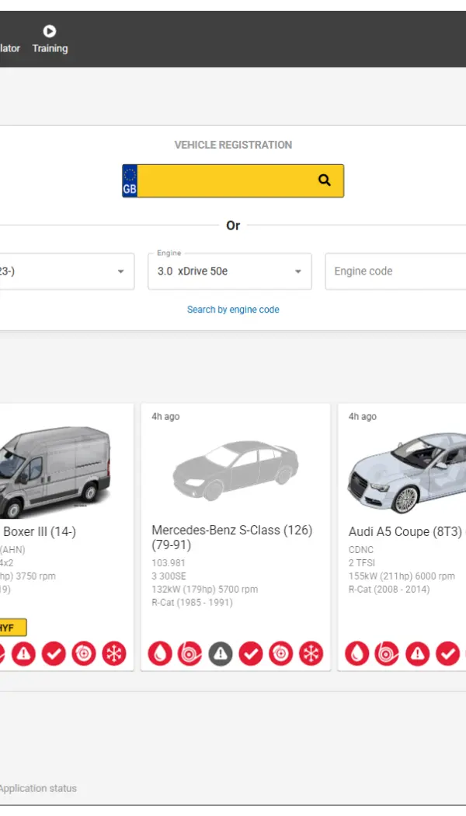Viewport: 466px width, 816px height.
Task: Click 132kW (179hp) 5700 rpm text
Action: [x=205, y=589]
